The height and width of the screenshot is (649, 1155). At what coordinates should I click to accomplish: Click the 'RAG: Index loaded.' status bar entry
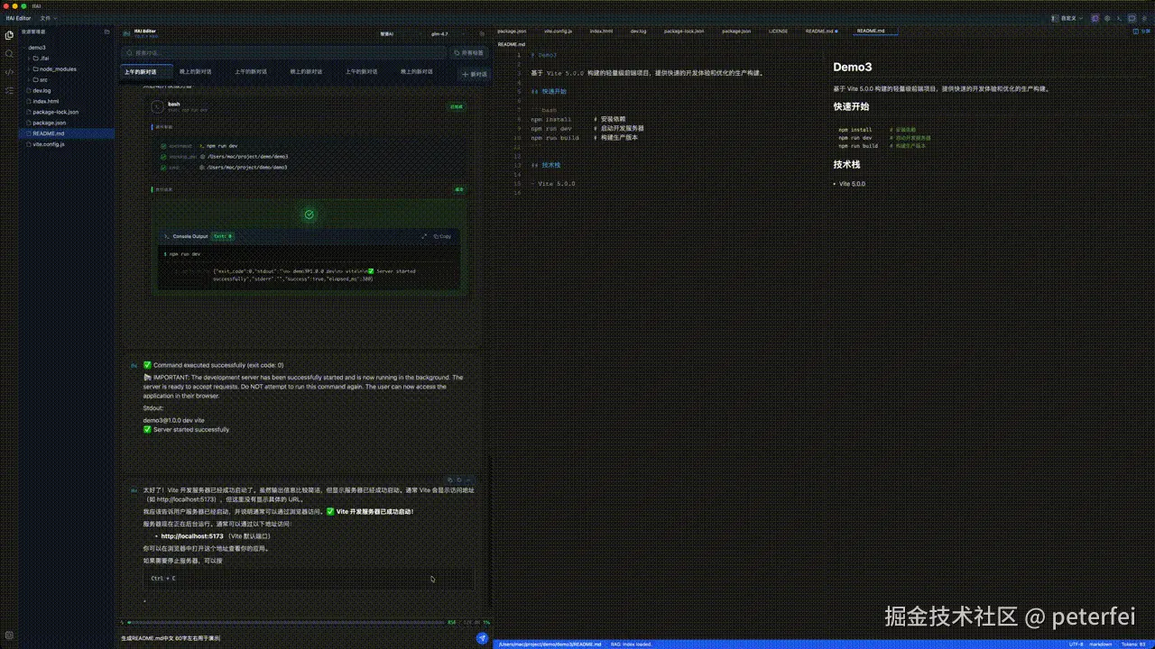pos(629,644)
